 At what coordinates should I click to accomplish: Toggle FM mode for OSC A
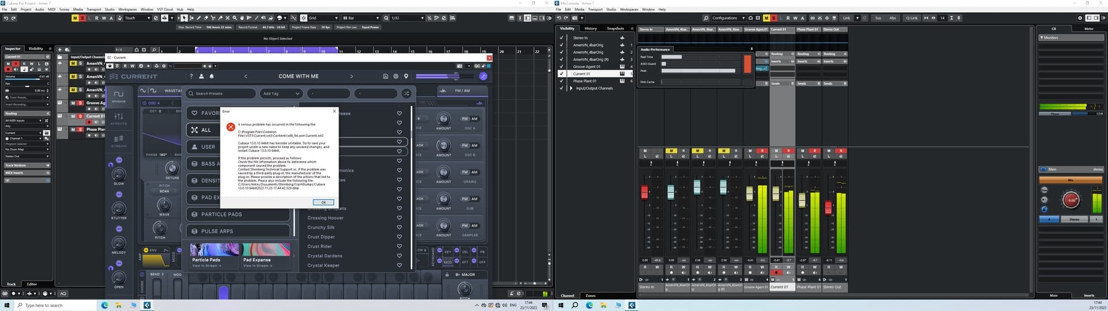465,119
